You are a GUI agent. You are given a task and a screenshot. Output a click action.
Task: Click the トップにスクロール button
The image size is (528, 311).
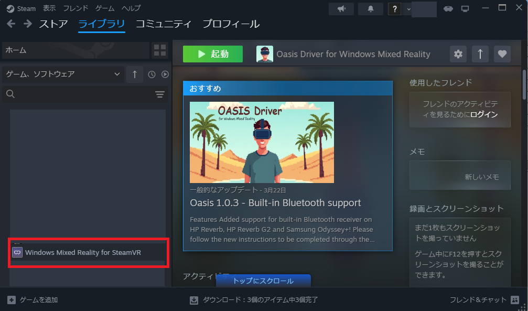(263, 281)
